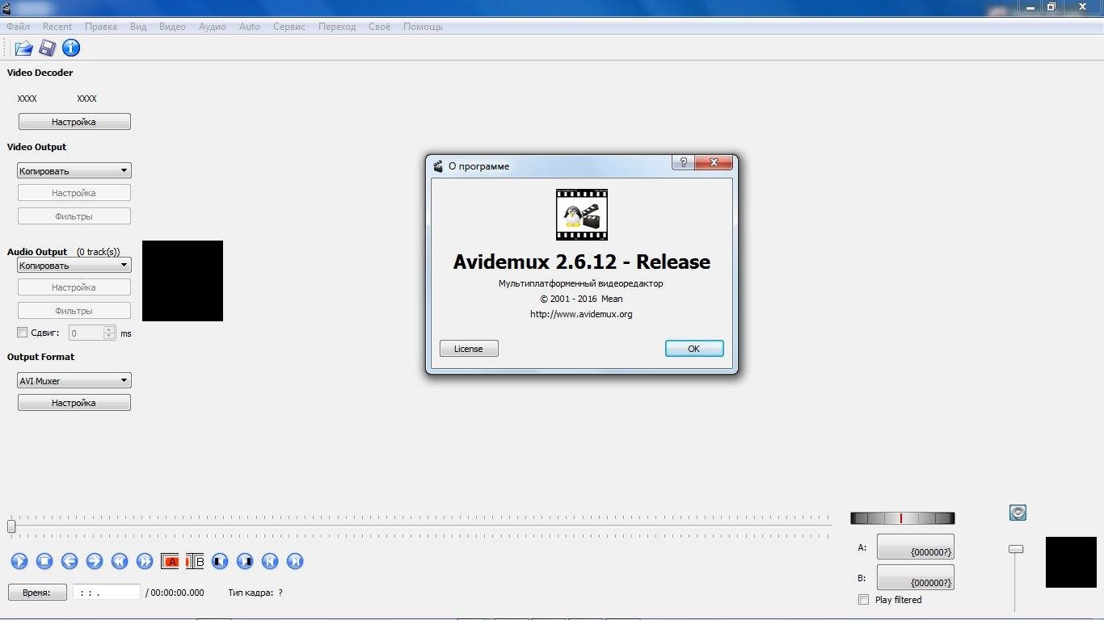Open the blue Information icon
The height and width of the screenshot is (620, 1104).
[71, 48]
